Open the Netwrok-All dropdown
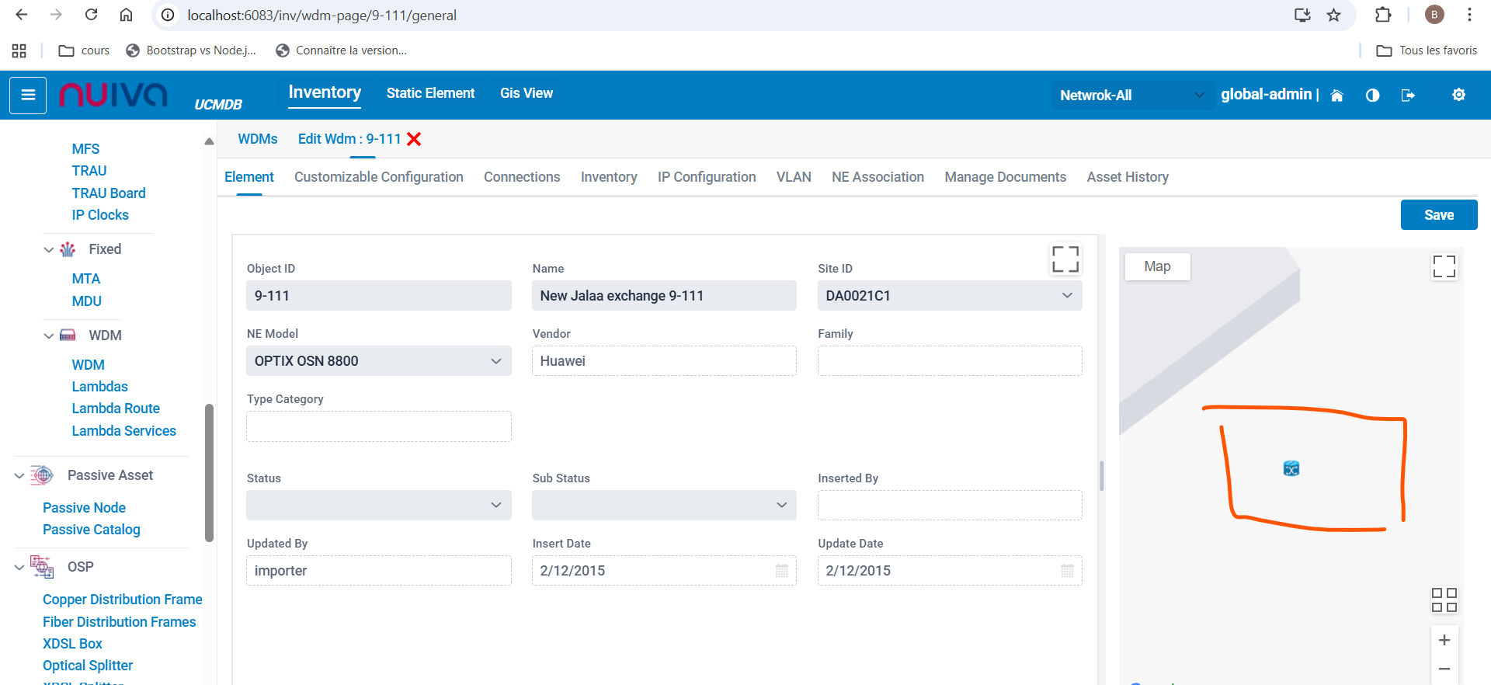The image size is (1491, 685). tap(1132, 96)
